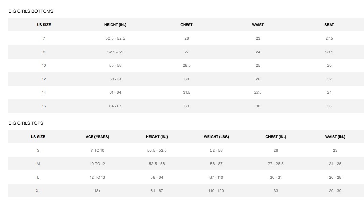Click the 55 - 58 height cell
The height and width of the screenshot is (205, 364).
pos(115,65)
